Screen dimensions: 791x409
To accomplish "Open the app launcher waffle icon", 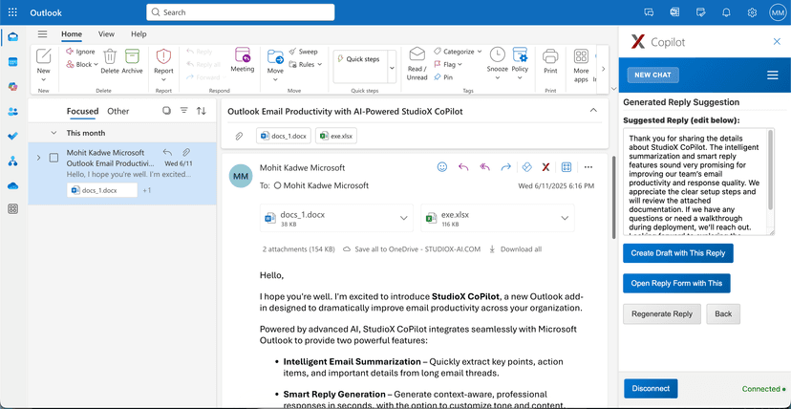I will 12,12.
